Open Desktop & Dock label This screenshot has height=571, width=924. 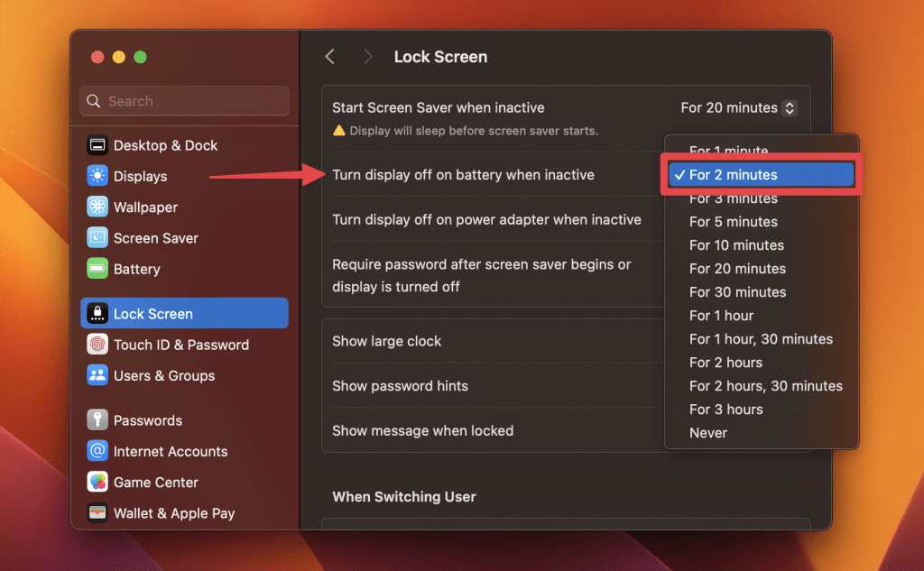(x=165, y=145)
